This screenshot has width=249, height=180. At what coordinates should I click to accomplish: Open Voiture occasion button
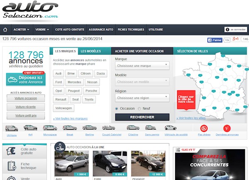[x=26, y=98]
